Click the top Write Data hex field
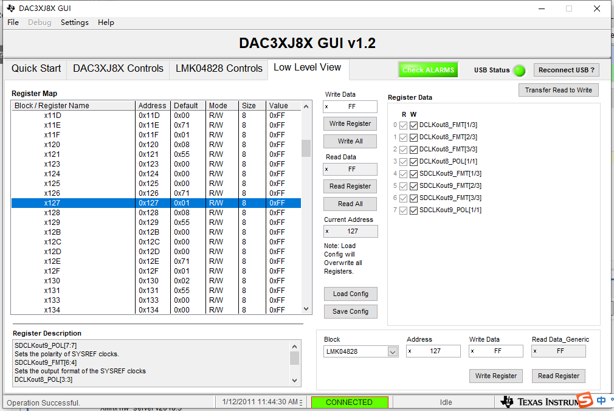This screenshot has height=411, width=614. click(x=350, y=106)
